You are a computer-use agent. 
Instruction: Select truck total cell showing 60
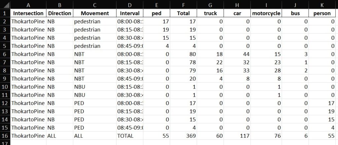[210, 135]
